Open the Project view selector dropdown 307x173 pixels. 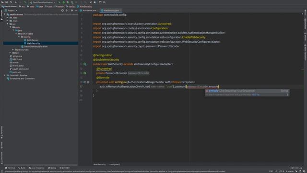(11, 11)
